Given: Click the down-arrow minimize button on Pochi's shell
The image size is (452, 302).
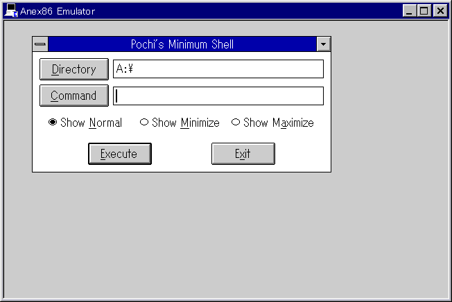Looking at the screenshot, I should 323,44.
